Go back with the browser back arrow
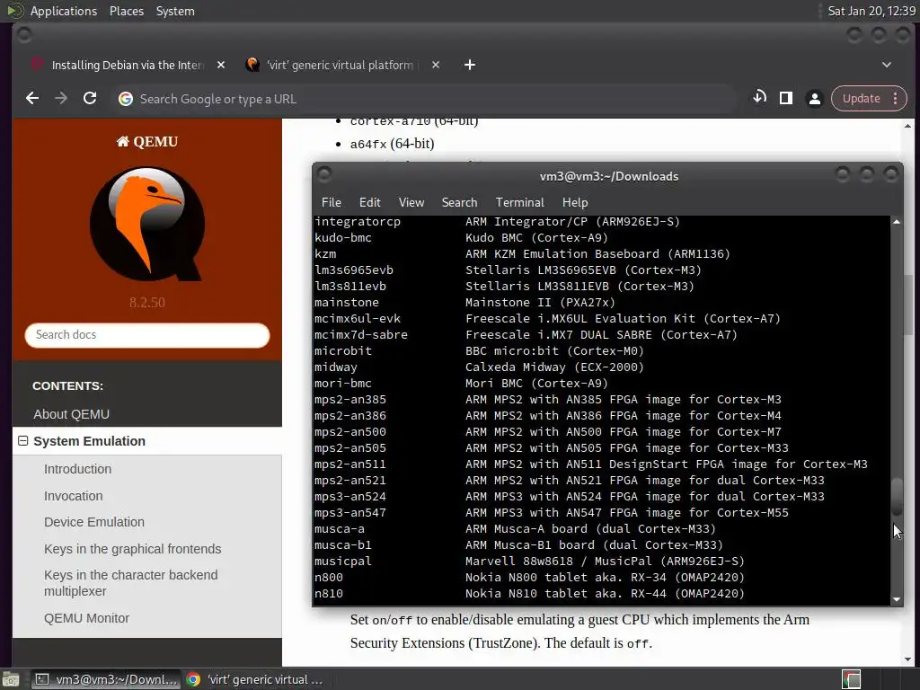Screen dimensions: 920x690 pos(32,99)
